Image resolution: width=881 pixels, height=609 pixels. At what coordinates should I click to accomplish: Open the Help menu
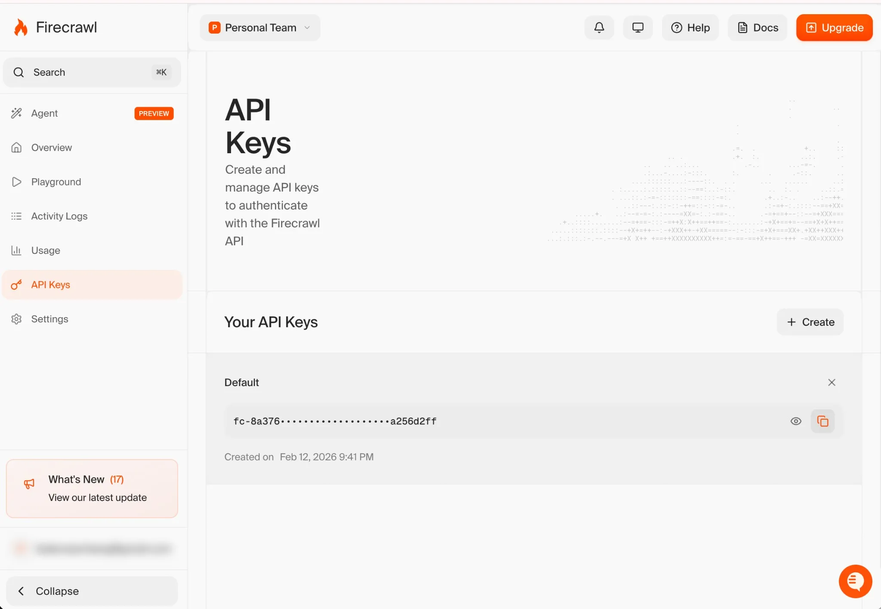pos(690,28)
